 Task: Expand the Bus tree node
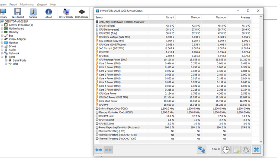[x=2, y=35]
